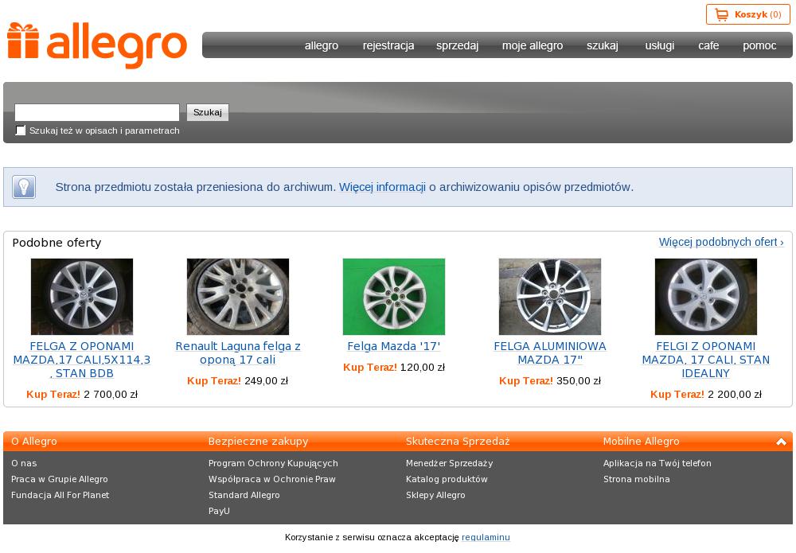This screenshot has height=553, width=796.
Task: Open the Renault Laguna wheel thumbnail
Action: click(x=237, y=297)
